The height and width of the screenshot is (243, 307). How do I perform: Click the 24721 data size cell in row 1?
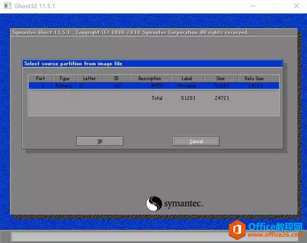point(256,85)
